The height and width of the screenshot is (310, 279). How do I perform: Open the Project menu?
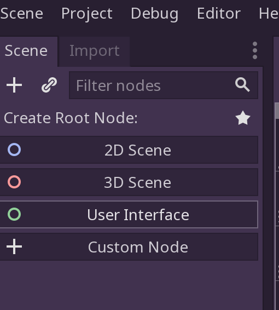(87, 14)
